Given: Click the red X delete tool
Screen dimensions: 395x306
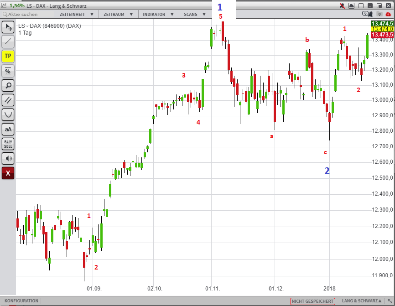Looking at the screenshot, I should click(x=8, y=173).
